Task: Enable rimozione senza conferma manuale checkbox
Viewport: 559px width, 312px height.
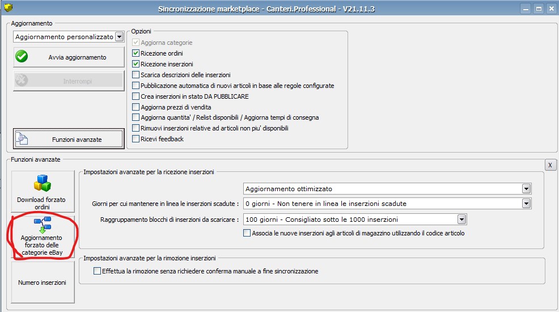Action: pyautogui.click(x=97, y=271)
